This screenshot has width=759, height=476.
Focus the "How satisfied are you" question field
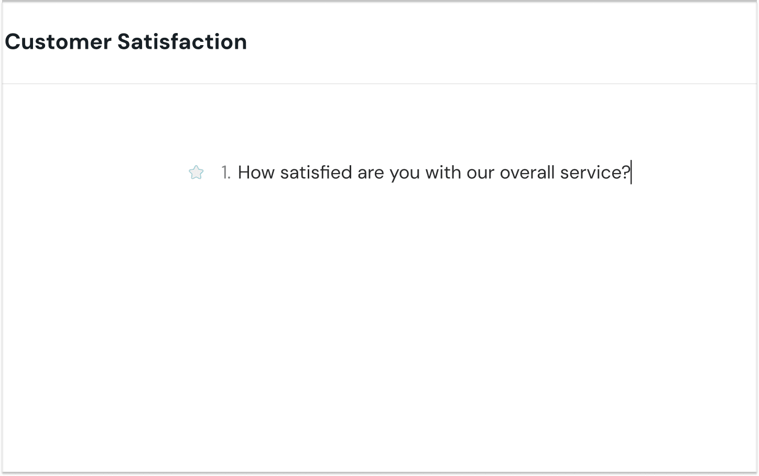(x=433, y=172)
